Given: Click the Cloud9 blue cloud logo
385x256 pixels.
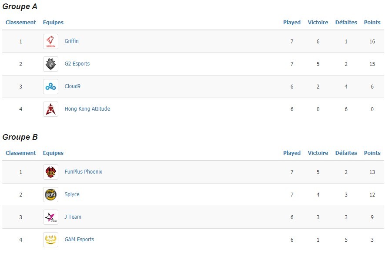Looking at the screenshot, I should pyautogui.click(x=50, y=86).
